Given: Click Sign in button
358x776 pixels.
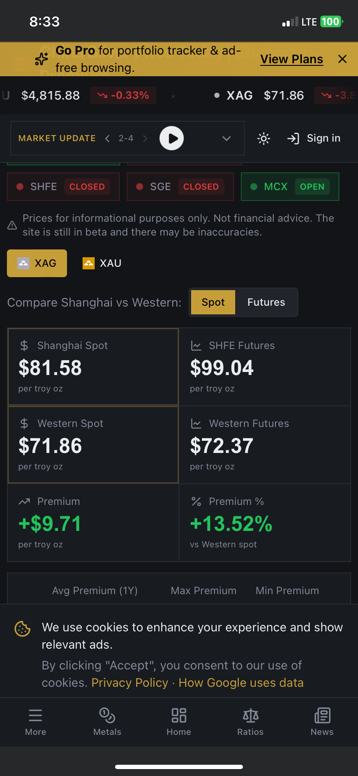Looking at the screenshot, I should click(314, 139).
